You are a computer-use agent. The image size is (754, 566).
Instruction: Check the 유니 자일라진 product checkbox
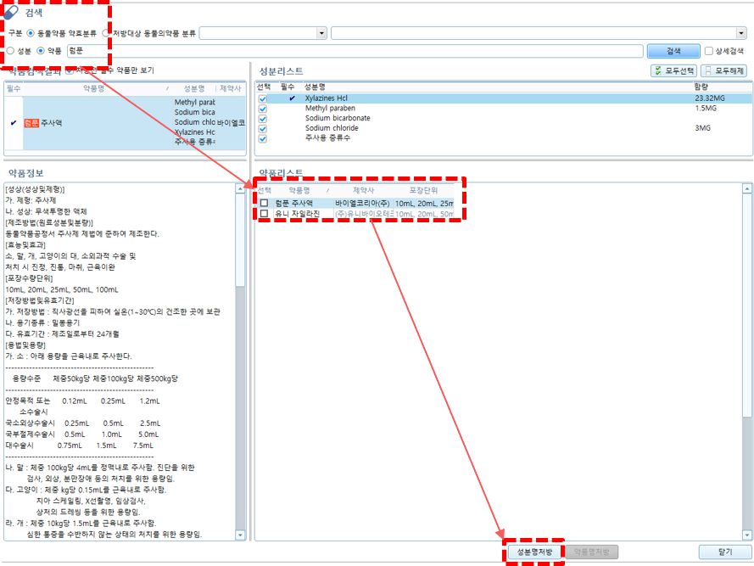coord(265,214)
